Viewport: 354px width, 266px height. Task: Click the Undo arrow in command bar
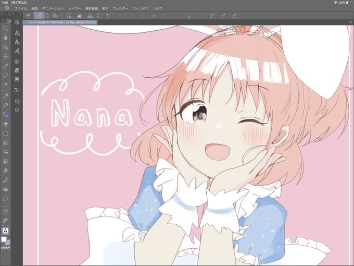tap(108, 16)
